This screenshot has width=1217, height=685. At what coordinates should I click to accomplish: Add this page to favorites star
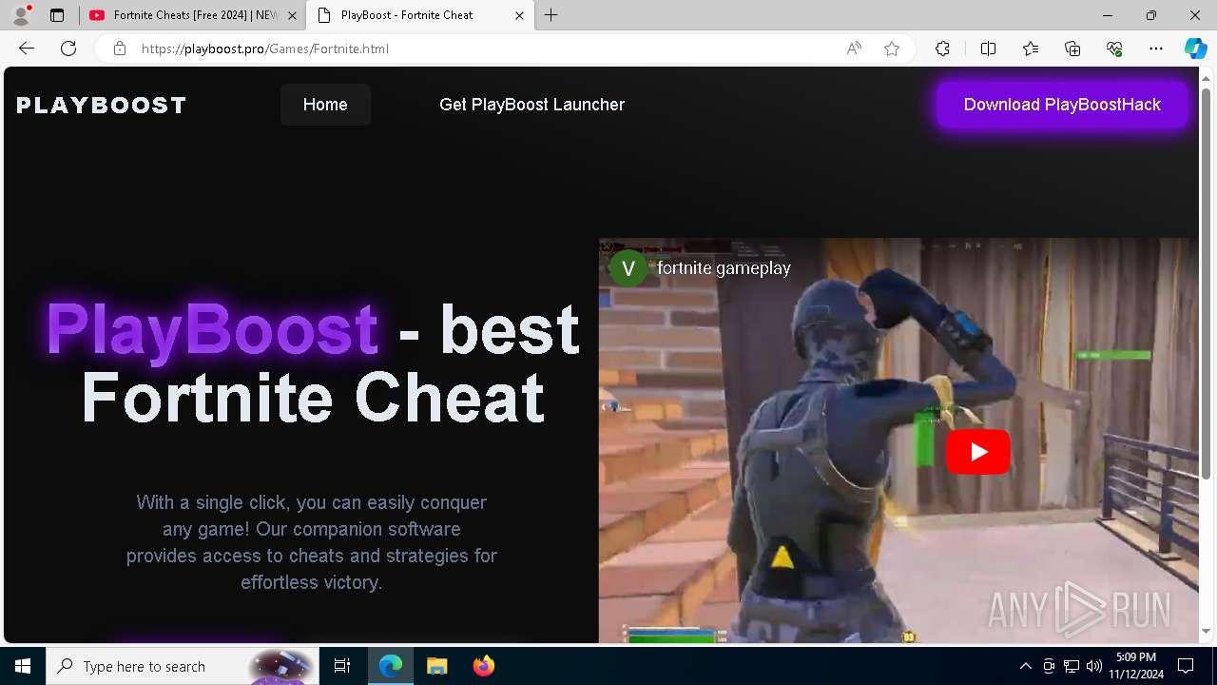coord(892,49)
